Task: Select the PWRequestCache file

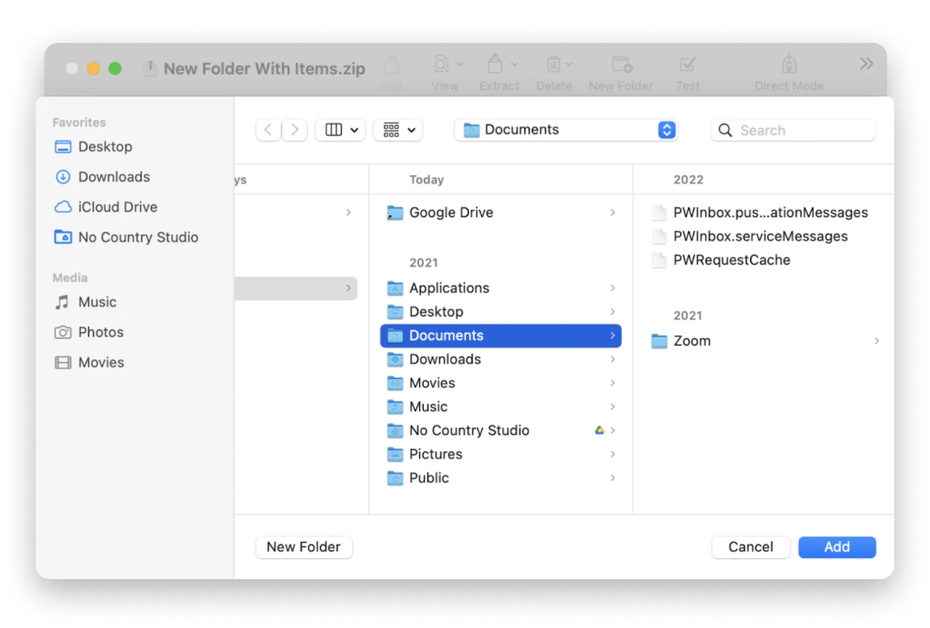Action: [x=731, y=260]
